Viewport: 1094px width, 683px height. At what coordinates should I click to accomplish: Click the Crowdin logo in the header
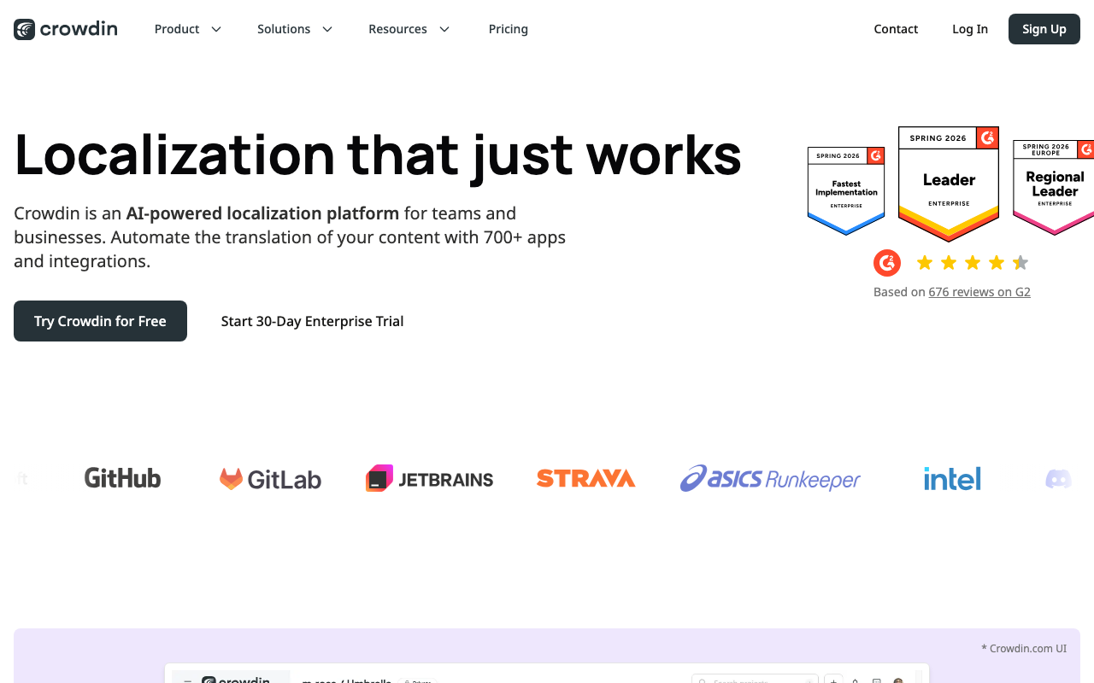tap(66, 29)
